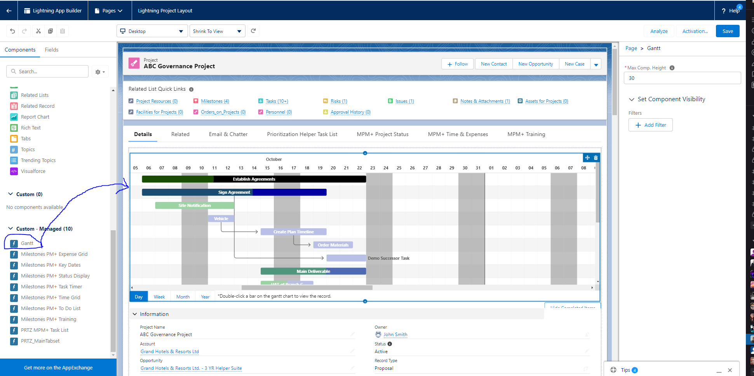Click the Report Chart component icon

tap(14, 117)
